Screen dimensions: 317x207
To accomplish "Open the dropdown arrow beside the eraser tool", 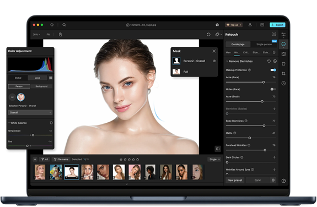I will [x=222, y=35].
